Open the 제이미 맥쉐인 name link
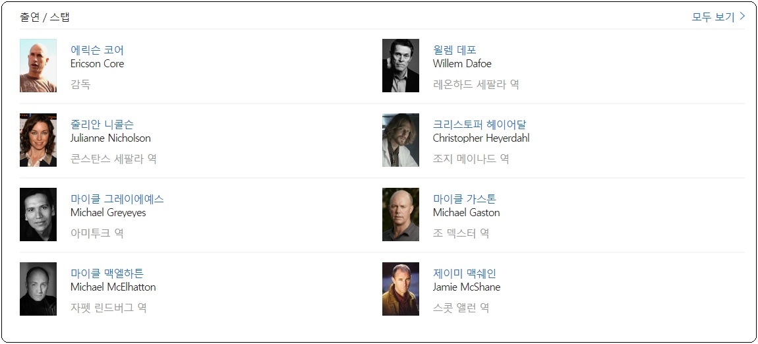 click(464, 273)
